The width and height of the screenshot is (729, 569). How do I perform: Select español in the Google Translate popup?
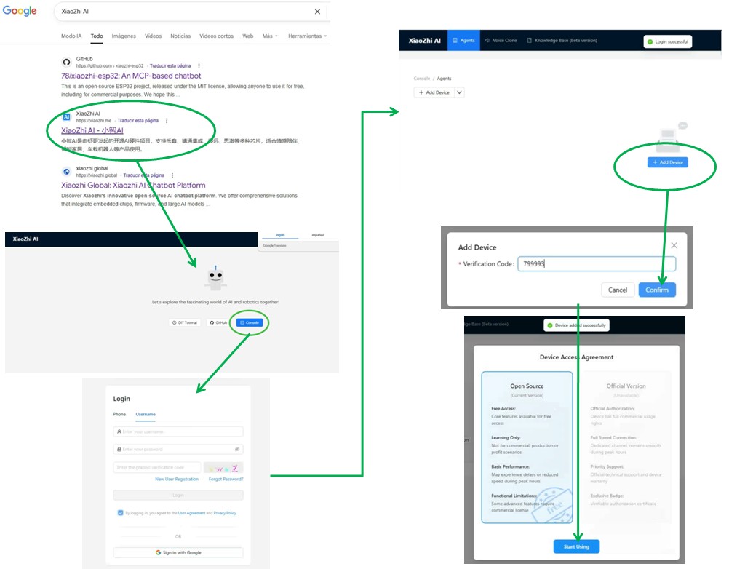(318, 235)
